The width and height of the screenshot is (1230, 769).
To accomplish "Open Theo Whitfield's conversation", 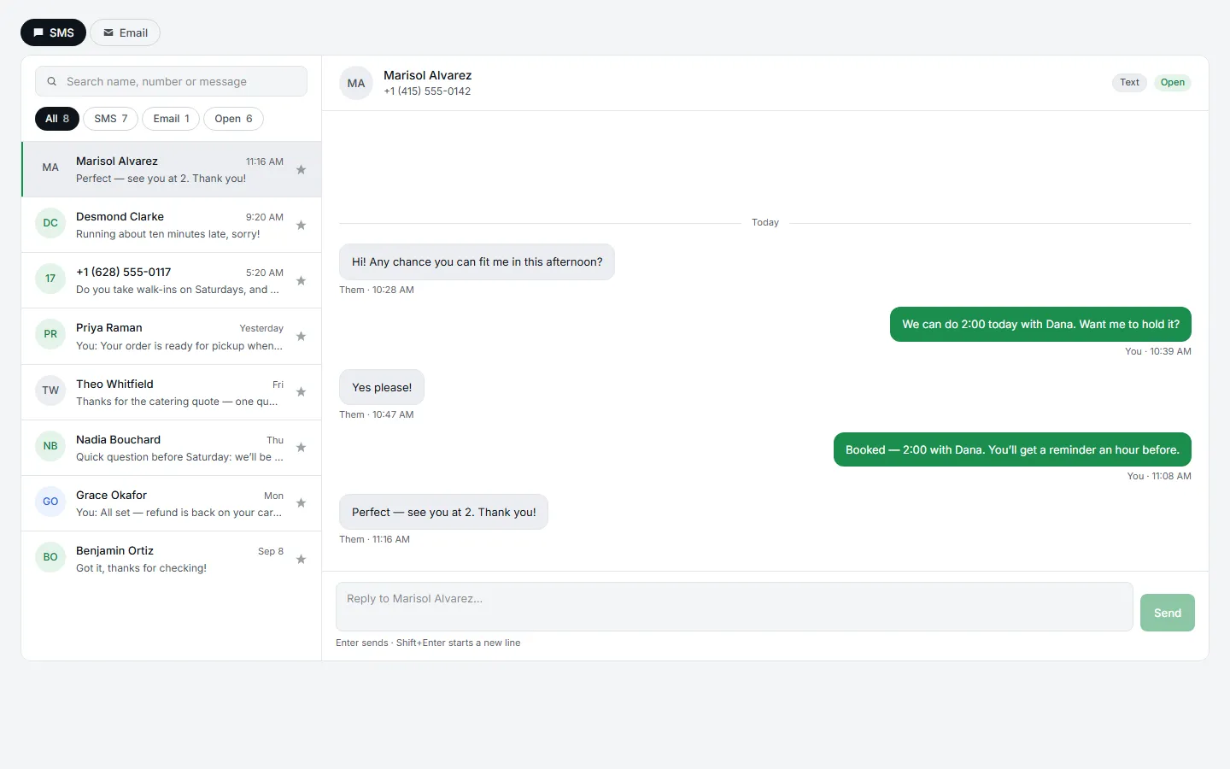I will coord(172,392).
